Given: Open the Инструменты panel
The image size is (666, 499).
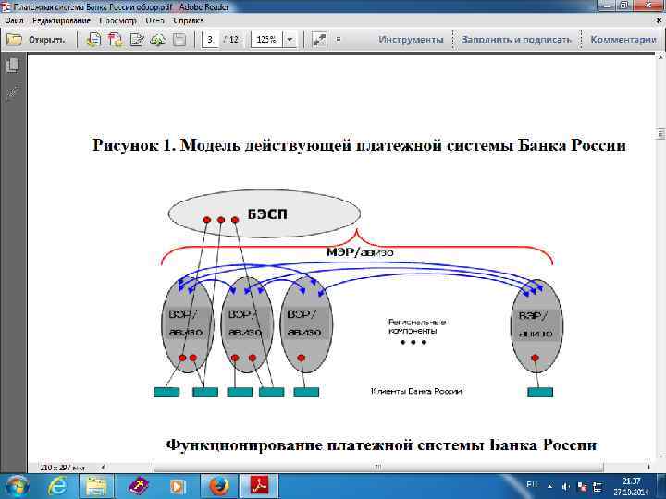Looking at the screenshot, I should pyautogui.click(x=411, y=40).
